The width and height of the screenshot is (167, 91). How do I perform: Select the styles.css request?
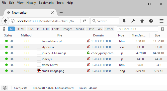(x=83, y=47)
